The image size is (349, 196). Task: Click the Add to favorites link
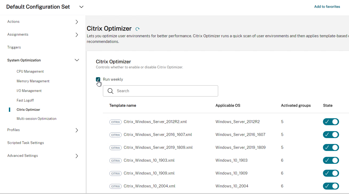point(327,7)
